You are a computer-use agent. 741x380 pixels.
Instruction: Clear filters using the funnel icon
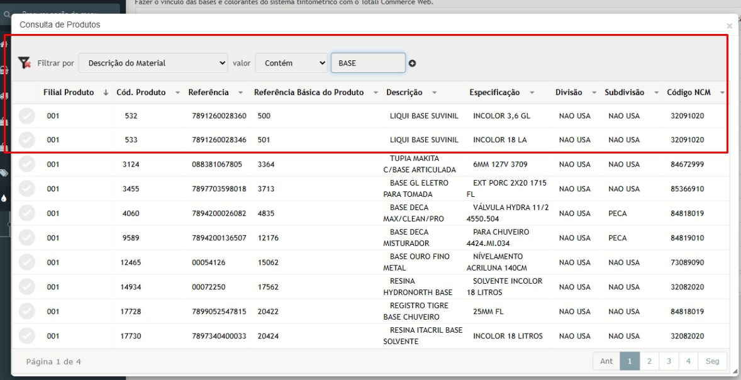pos(24,62)
